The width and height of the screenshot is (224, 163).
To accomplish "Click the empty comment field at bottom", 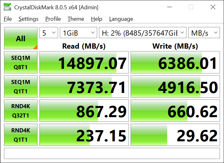I will coord(112,153).
